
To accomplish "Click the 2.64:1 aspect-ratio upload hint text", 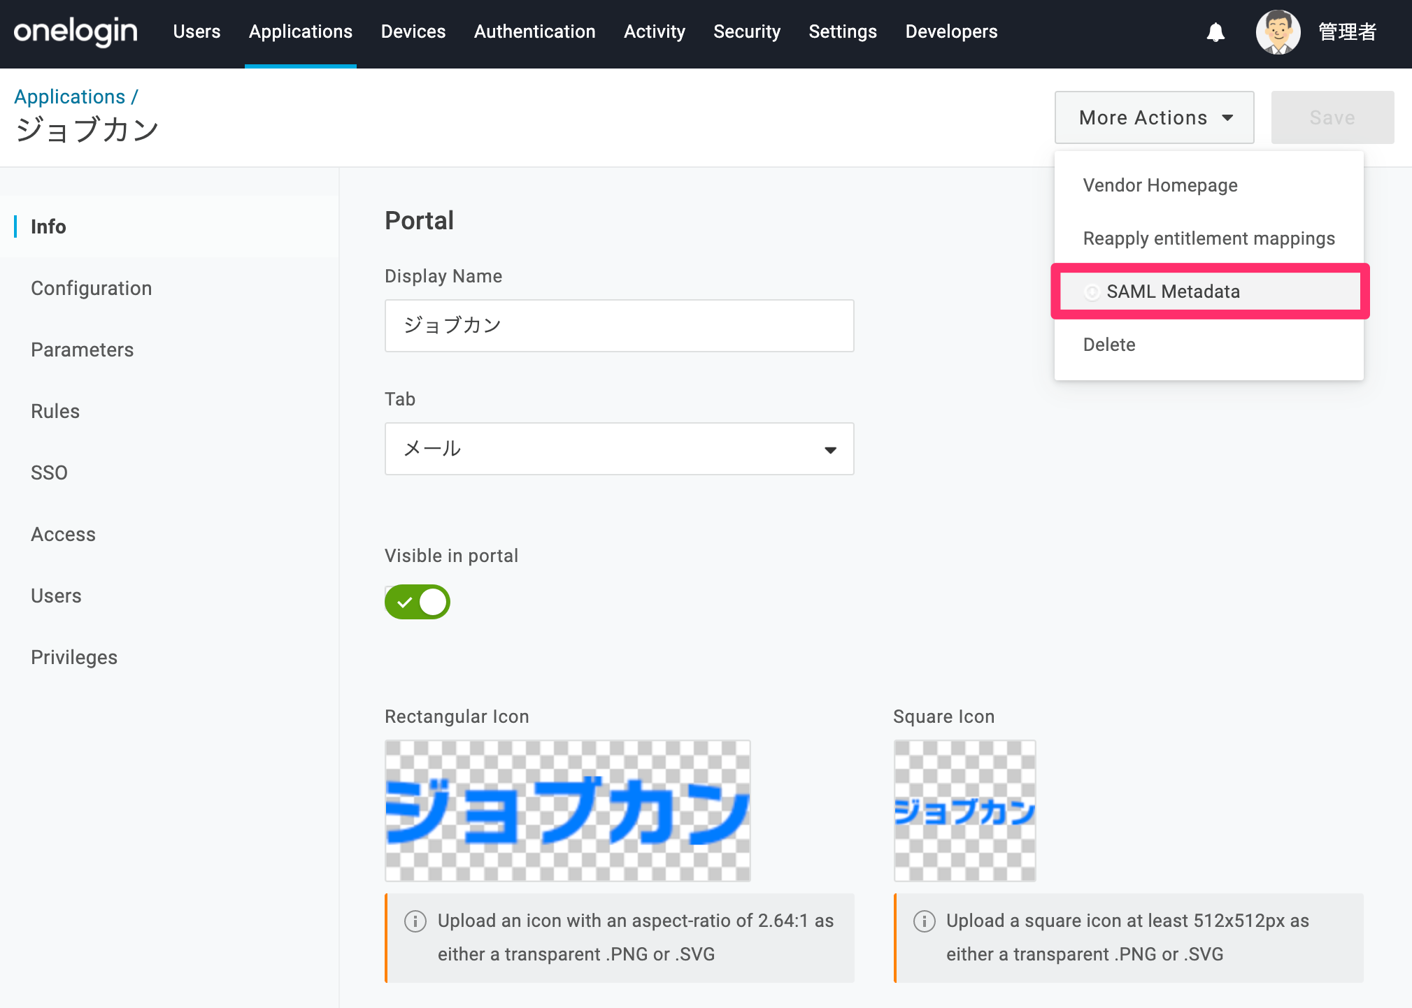I will (x=636, y=937).
